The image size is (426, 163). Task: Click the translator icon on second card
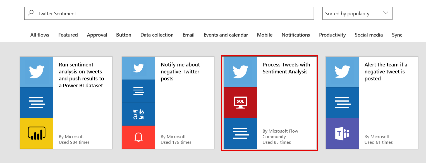pos(138,114)
